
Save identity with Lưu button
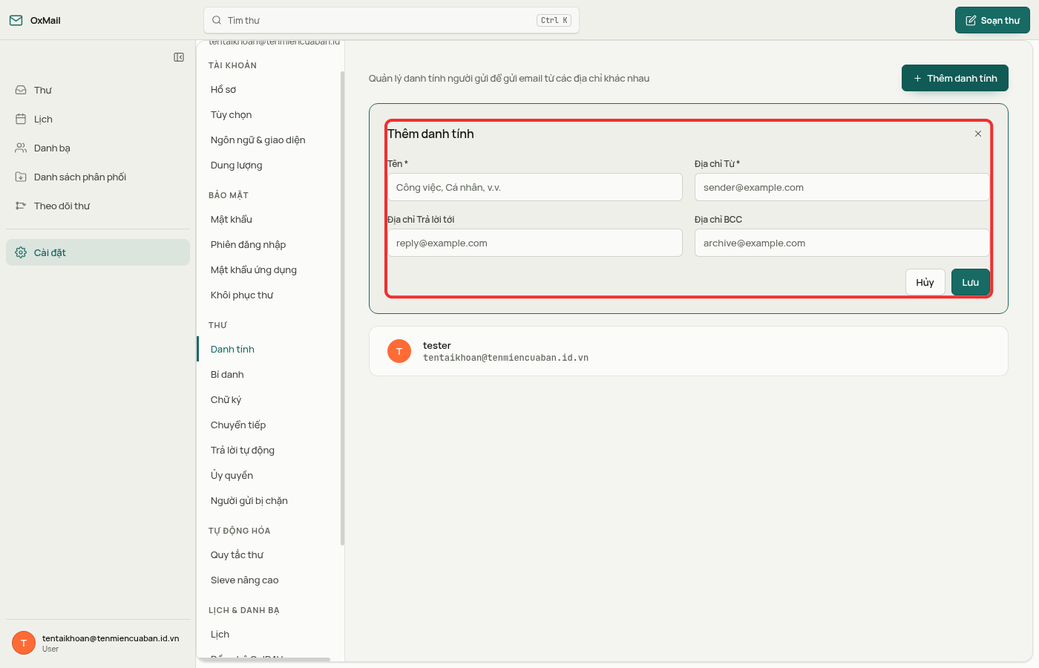click(970, 282)
